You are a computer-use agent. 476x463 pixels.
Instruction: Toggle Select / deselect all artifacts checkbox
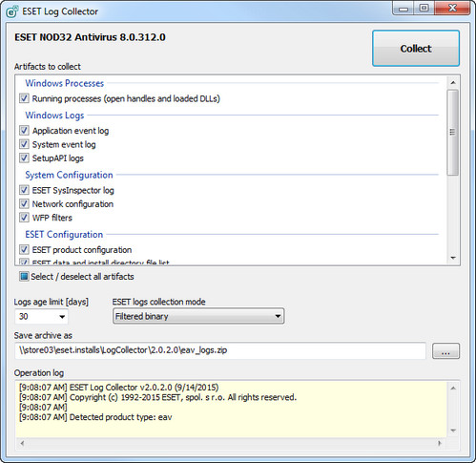coord(24,276)
